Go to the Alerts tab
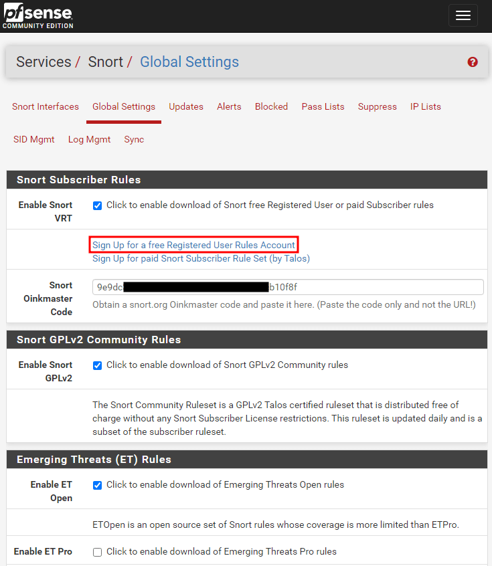This screenshot has height=566, width=492. point(229,107)
